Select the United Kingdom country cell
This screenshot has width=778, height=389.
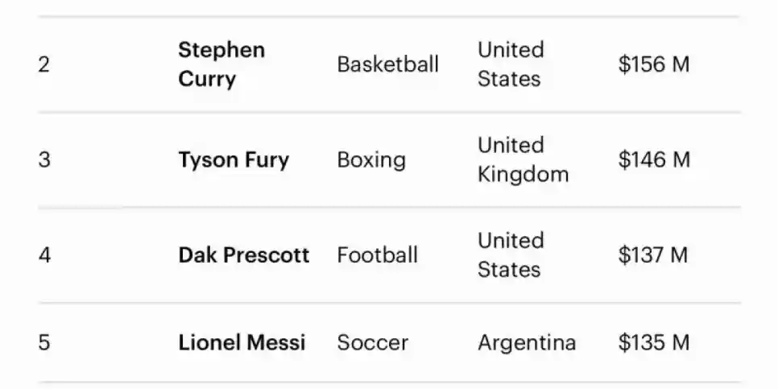[523, 159]
